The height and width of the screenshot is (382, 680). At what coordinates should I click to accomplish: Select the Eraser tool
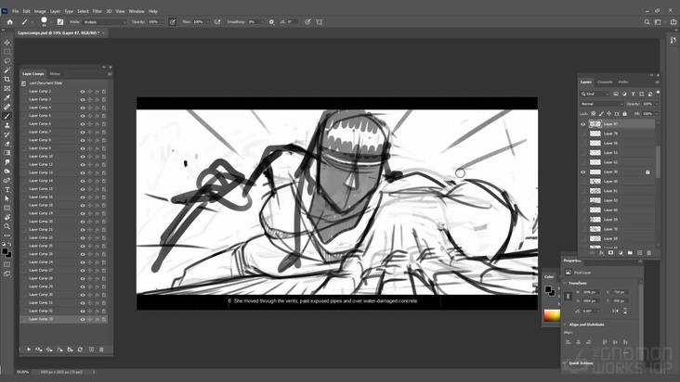point(7,143)
